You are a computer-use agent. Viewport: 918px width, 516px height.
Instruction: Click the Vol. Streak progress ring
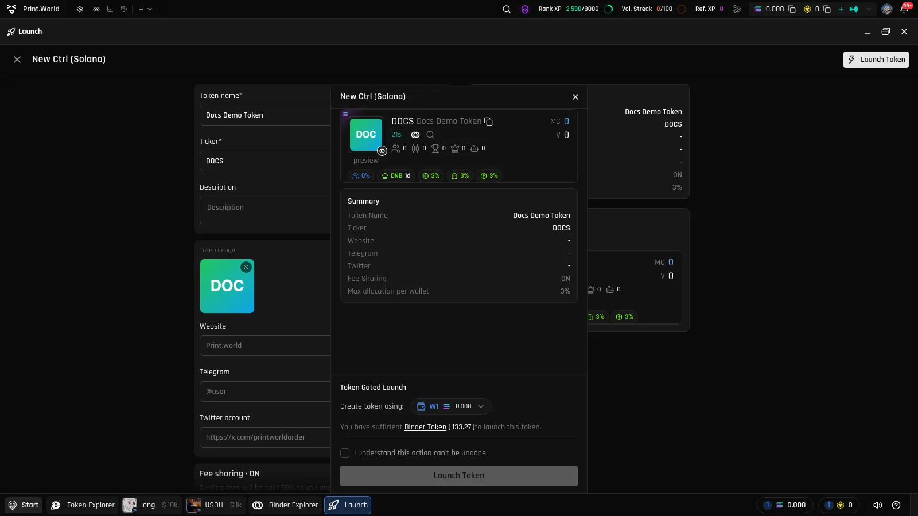[682, 9]
